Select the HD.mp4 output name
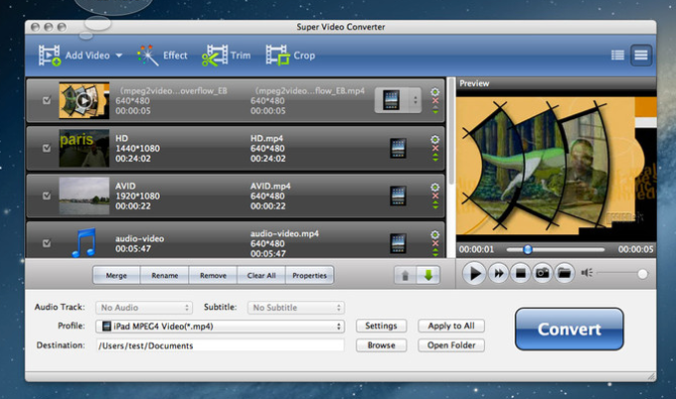 (266, 138)
